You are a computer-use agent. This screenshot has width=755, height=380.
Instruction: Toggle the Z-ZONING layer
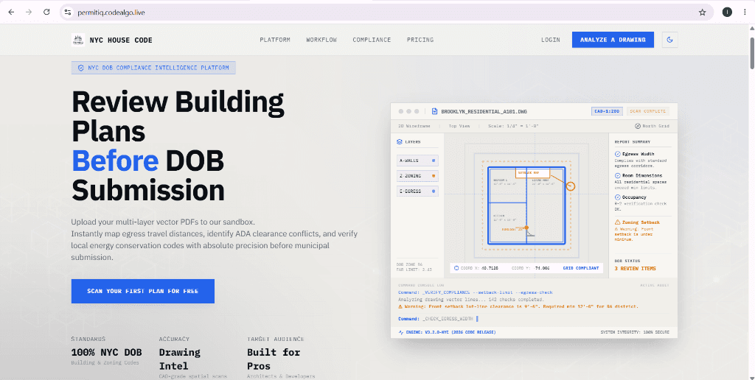[417, 175]
